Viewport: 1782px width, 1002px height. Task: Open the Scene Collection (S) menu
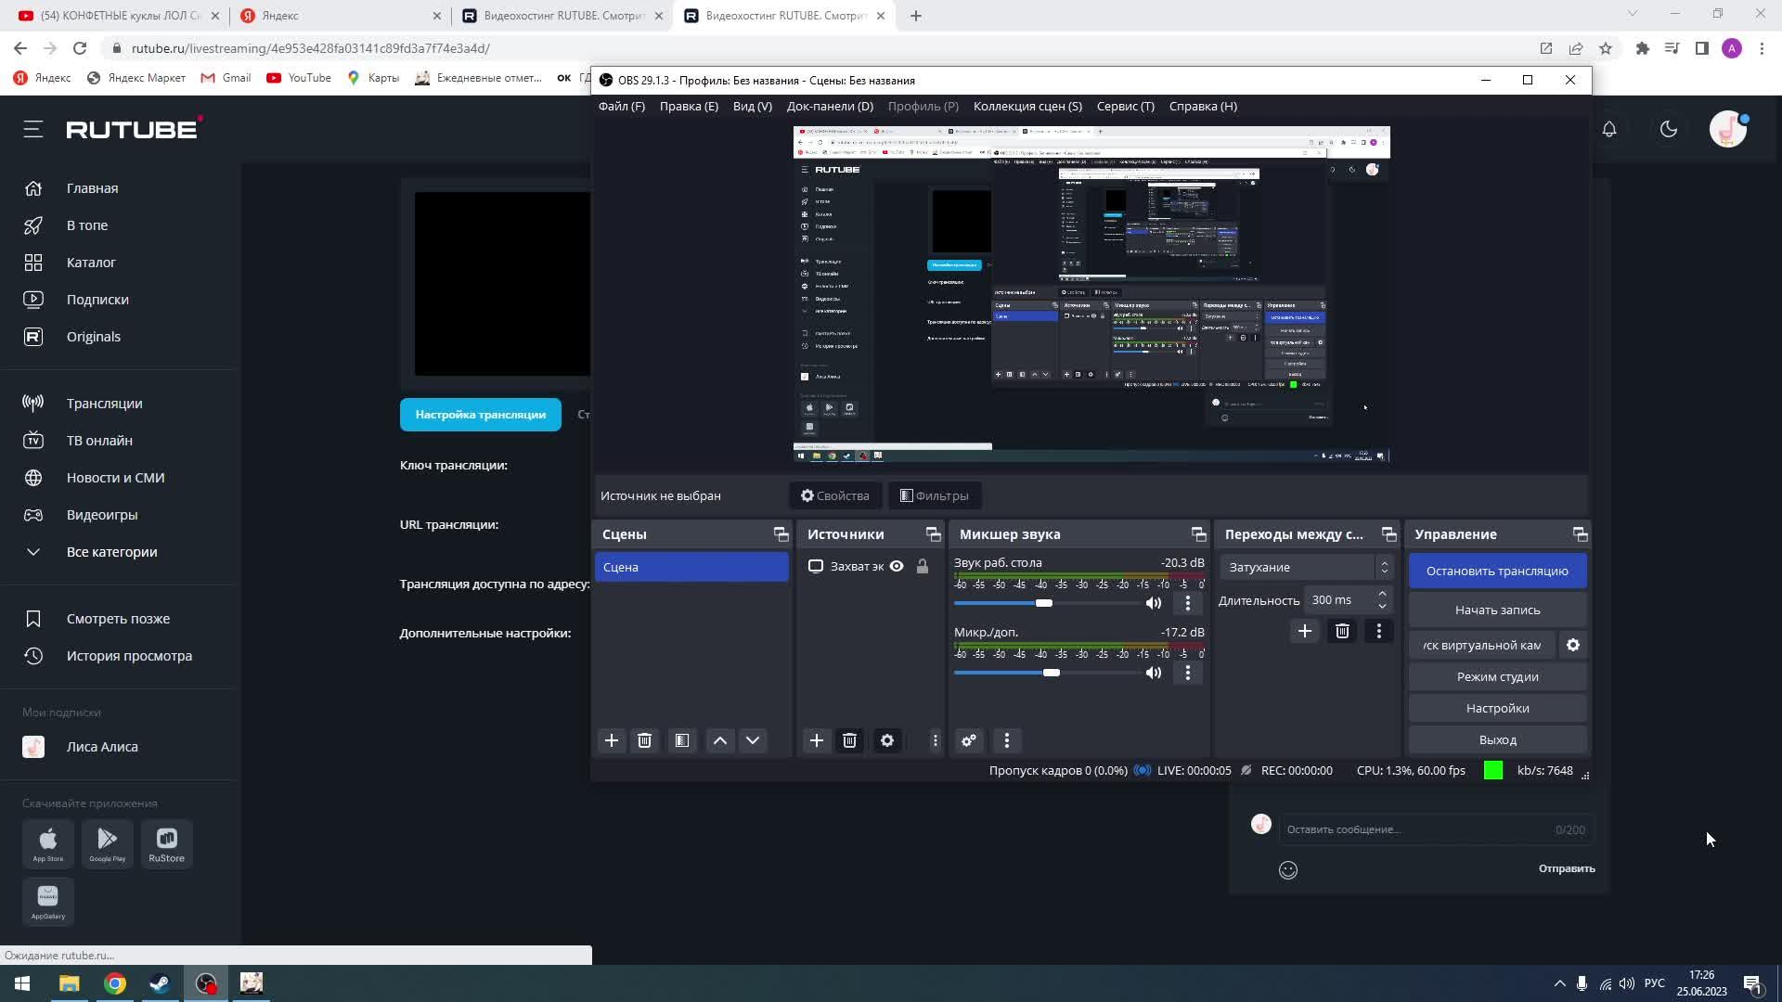pyautogui.click(x=1027, y=106)
